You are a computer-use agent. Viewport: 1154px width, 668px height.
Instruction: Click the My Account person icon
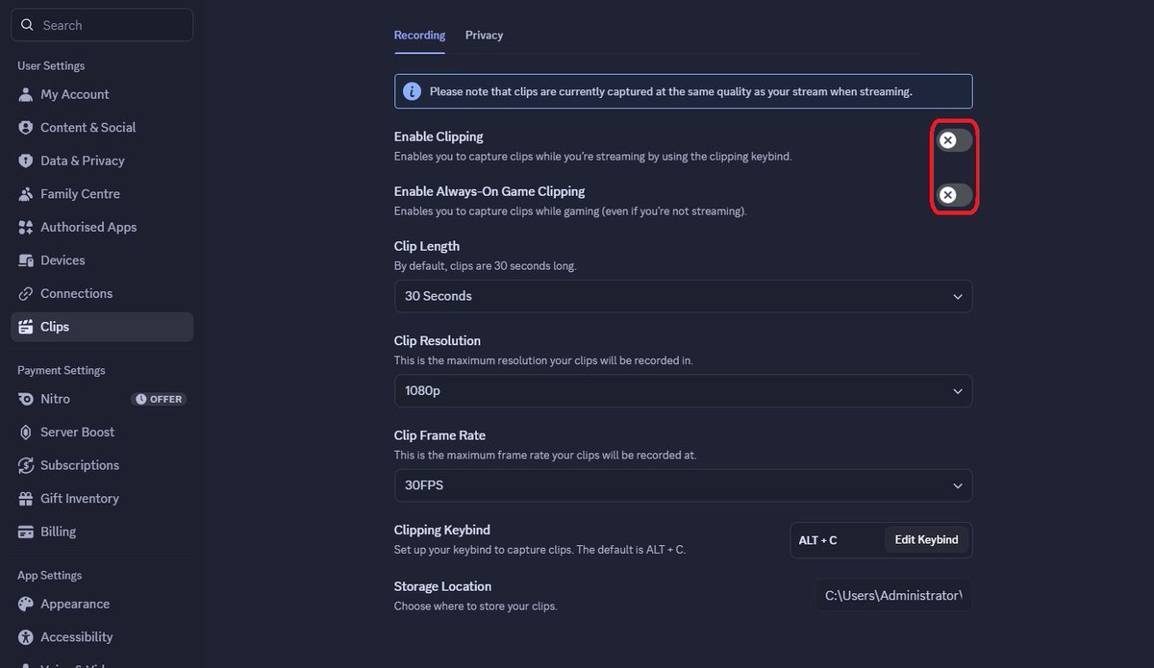[x=26, y=94]
